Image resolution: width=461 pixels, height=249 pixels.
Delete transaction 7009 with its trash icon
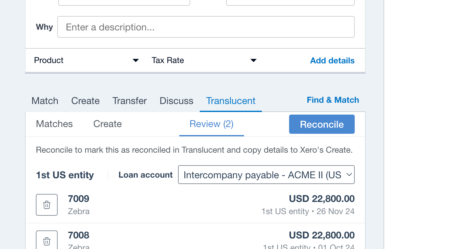coord(47,205)
